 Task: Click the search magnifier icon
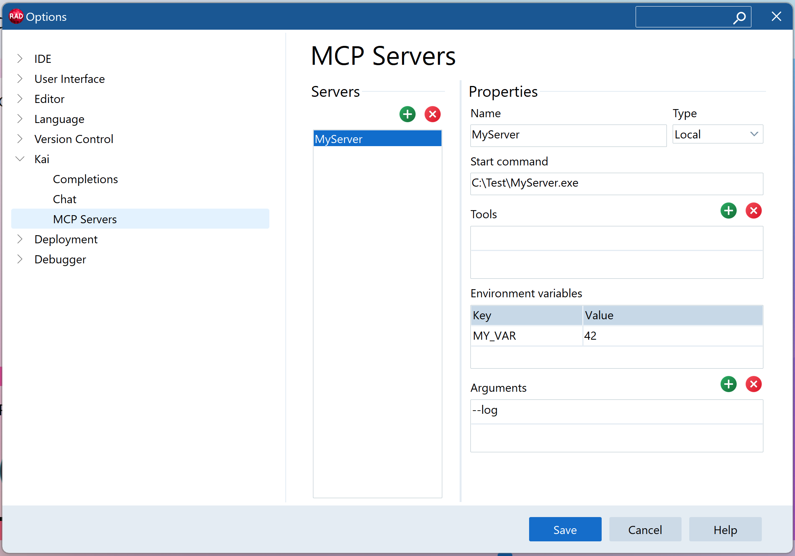739,17
